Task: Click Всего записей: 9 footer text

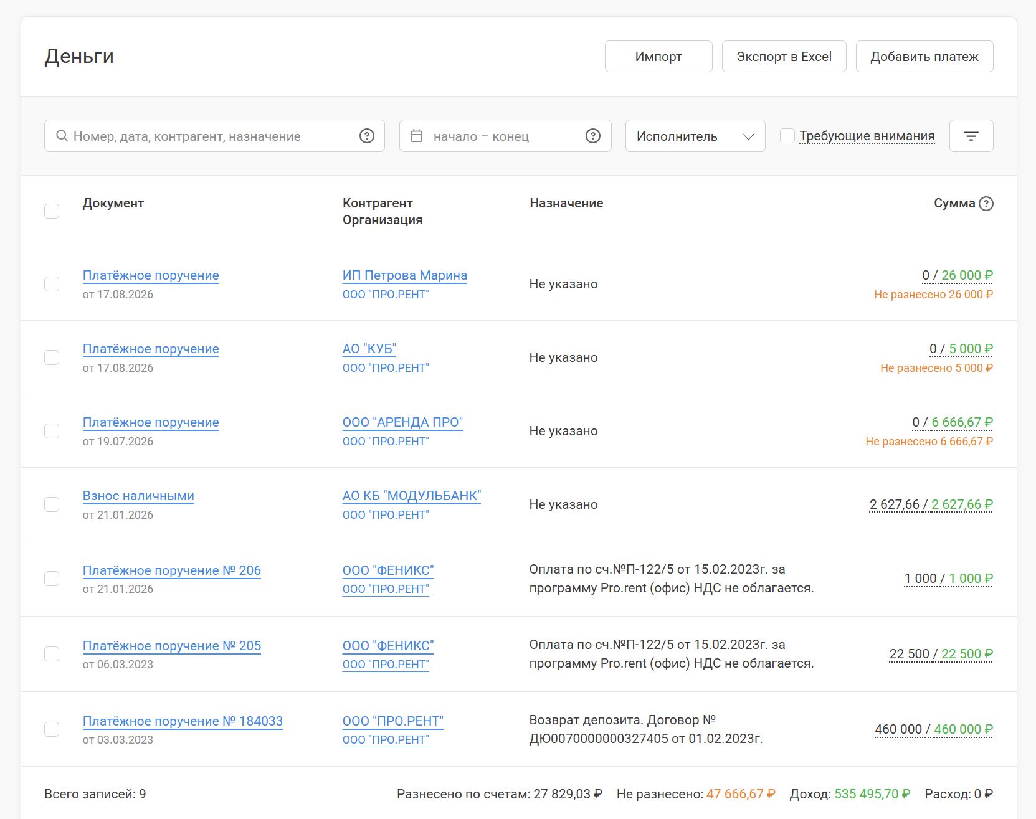Action: (x=95, y=794)
